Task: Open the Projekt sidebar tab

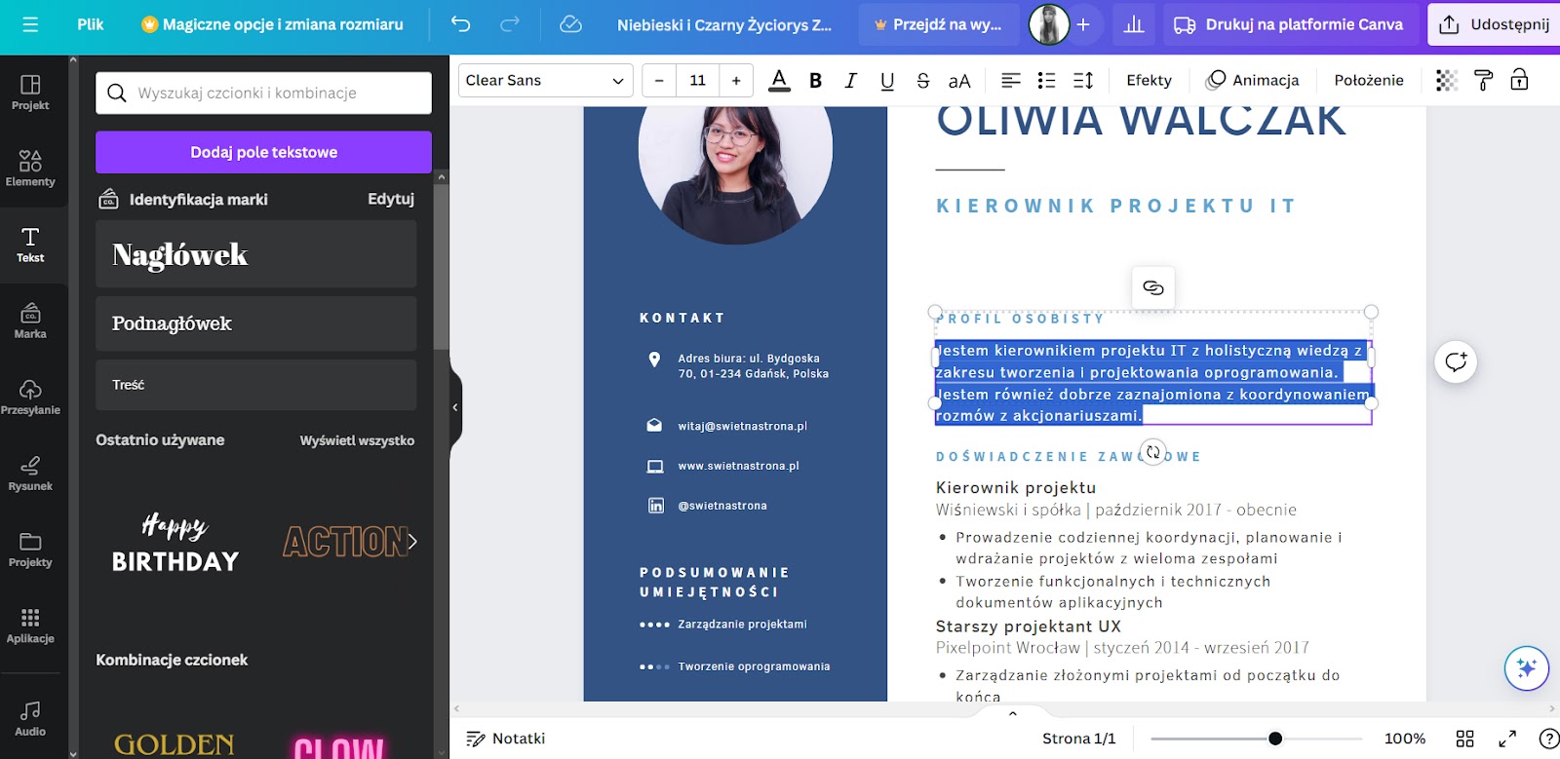Action: tap(30, 93)
